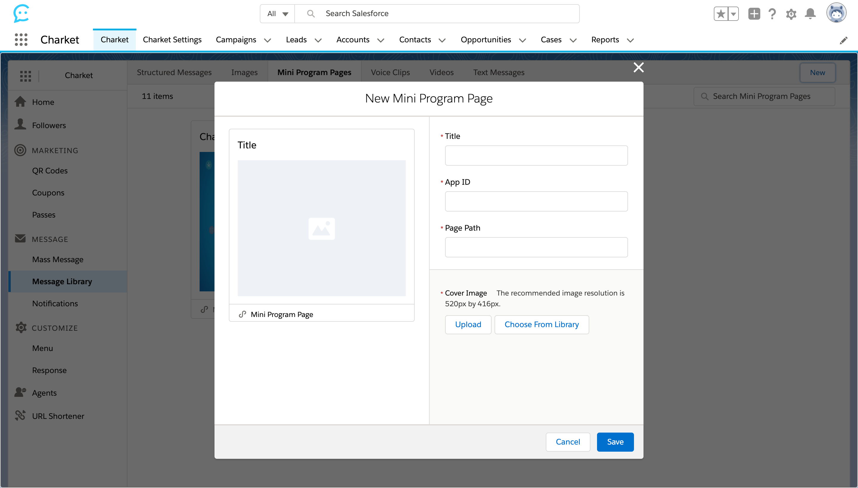Image resolution: width=858 pixels, height=488 pixels.
Task: Switch to the Voice Clips tab
Action: [390, 72]
